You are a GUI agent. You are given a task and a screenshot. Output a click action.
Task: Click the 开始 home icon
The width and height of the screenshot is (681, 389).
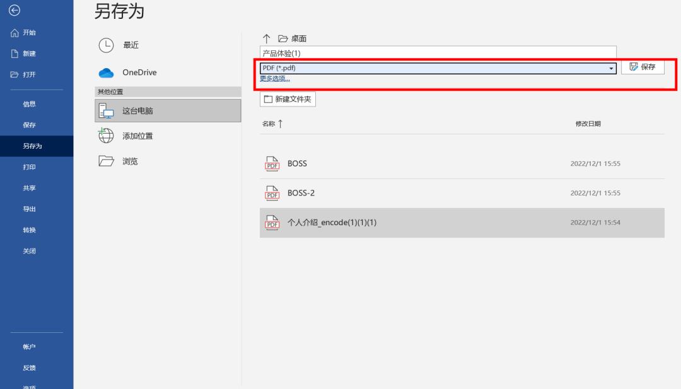tap(15, 33)
